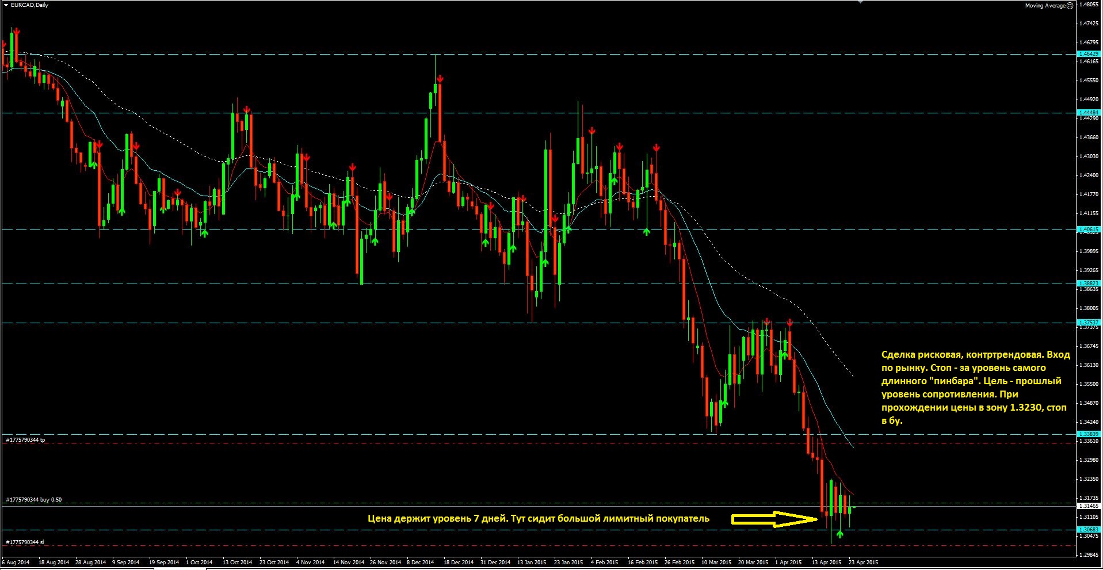Click the 1.29845 price axis label

coord(1089,554)
